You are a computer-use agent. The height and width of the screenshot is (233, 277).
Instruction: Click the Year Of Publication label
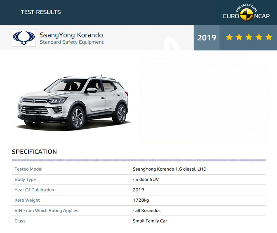pyautogui.click(x=34, y=190)
